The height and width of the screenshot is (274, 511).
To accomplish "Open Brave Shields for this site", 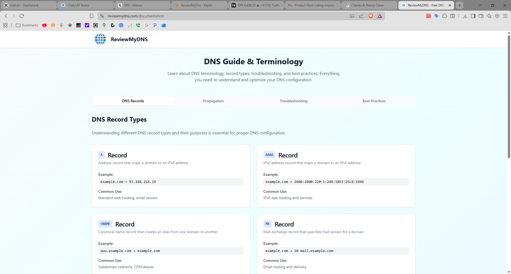I will (371, 16).
